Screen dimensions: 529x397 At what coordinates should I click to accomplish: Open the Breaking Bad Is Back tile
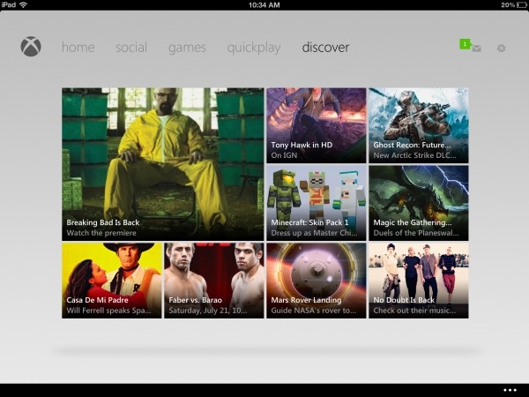coord(162,164)
